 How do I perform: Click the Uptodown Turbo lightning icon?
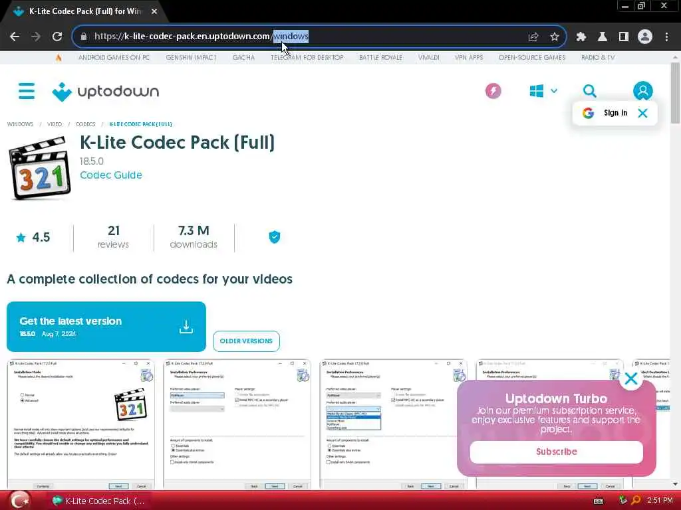point(493,91)
